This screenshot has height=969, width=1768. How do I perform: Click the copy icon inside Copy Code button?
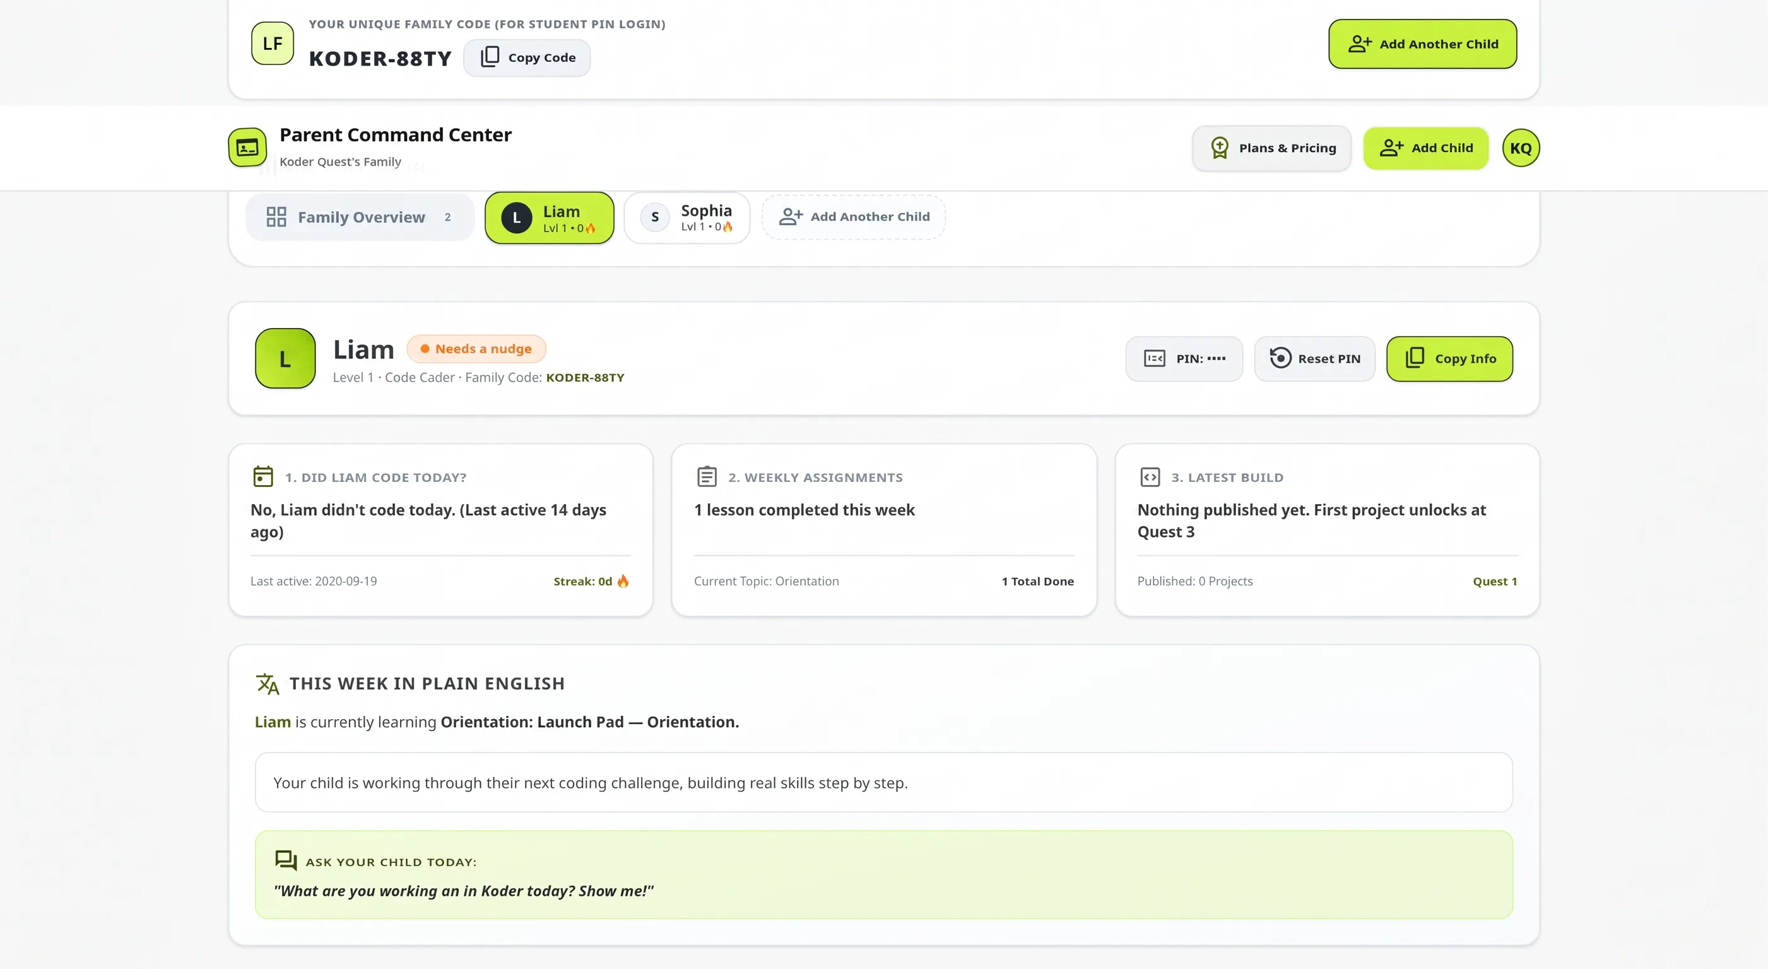[x=490, y=57]
